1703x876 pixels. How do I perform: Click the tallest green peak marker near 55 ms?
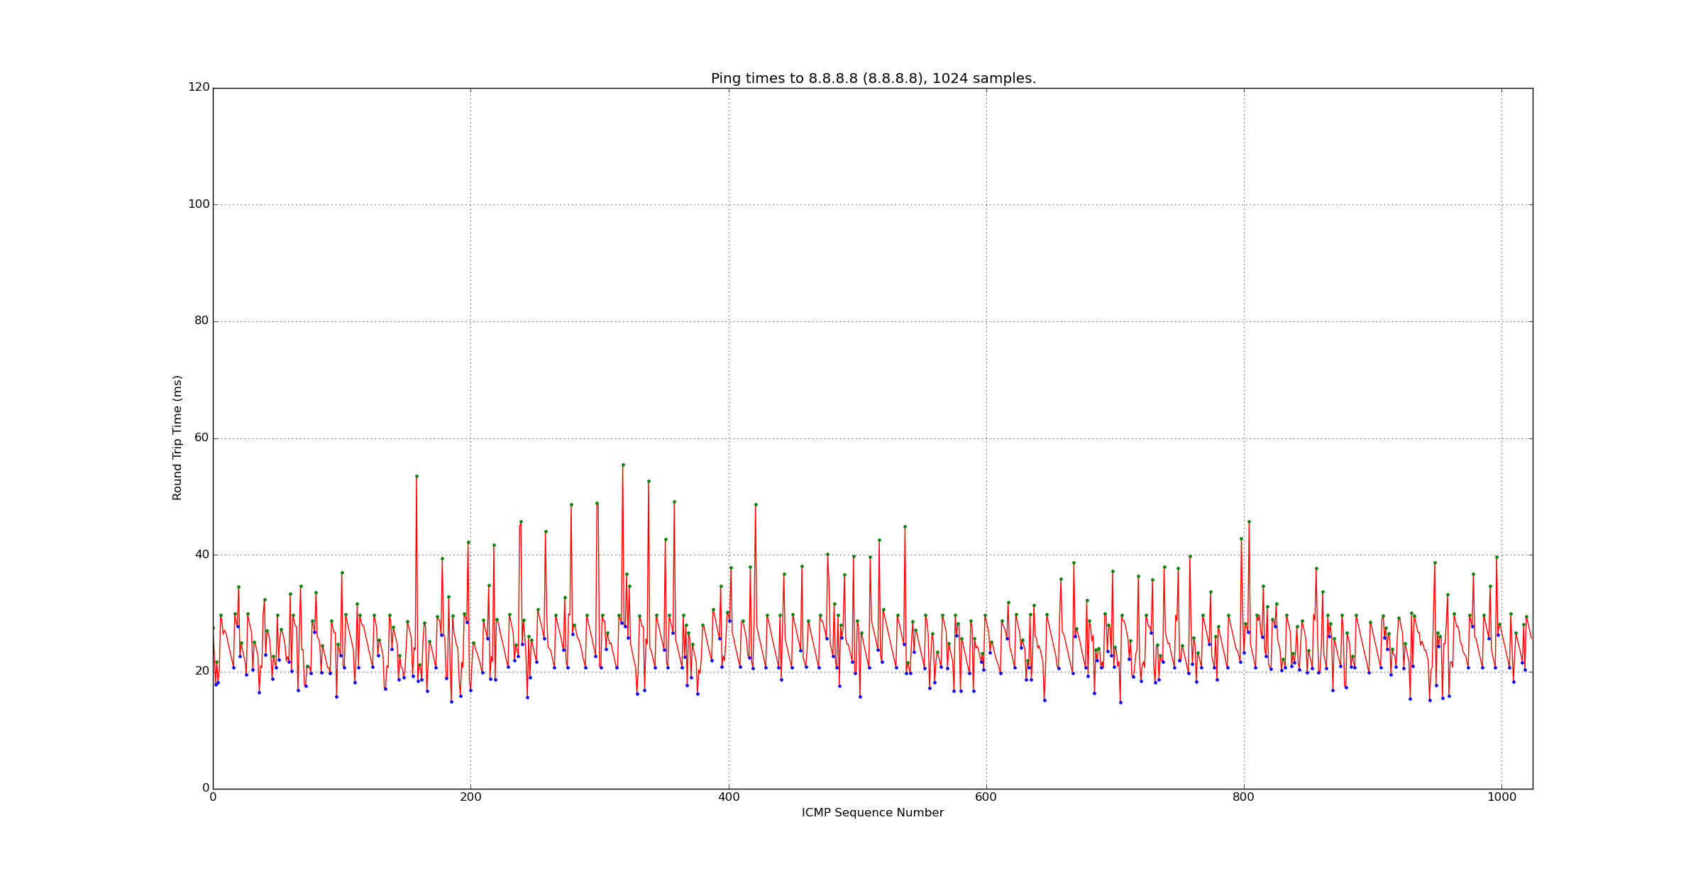623,465
